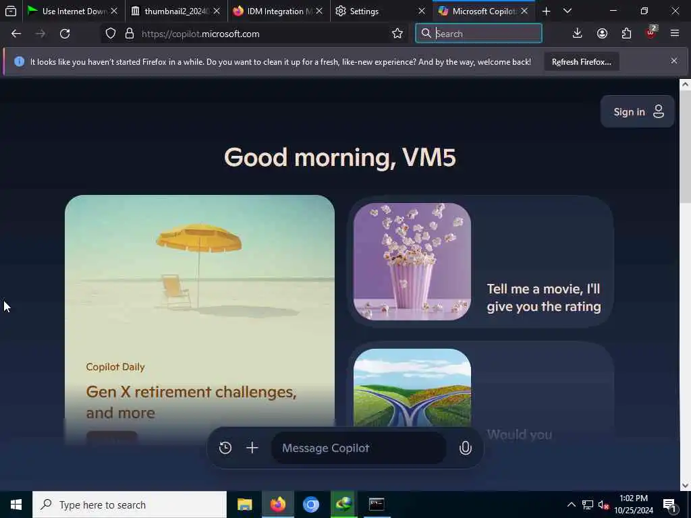
Task: Click the uBlock extension icon with badge
Action: tap(651, 32)
